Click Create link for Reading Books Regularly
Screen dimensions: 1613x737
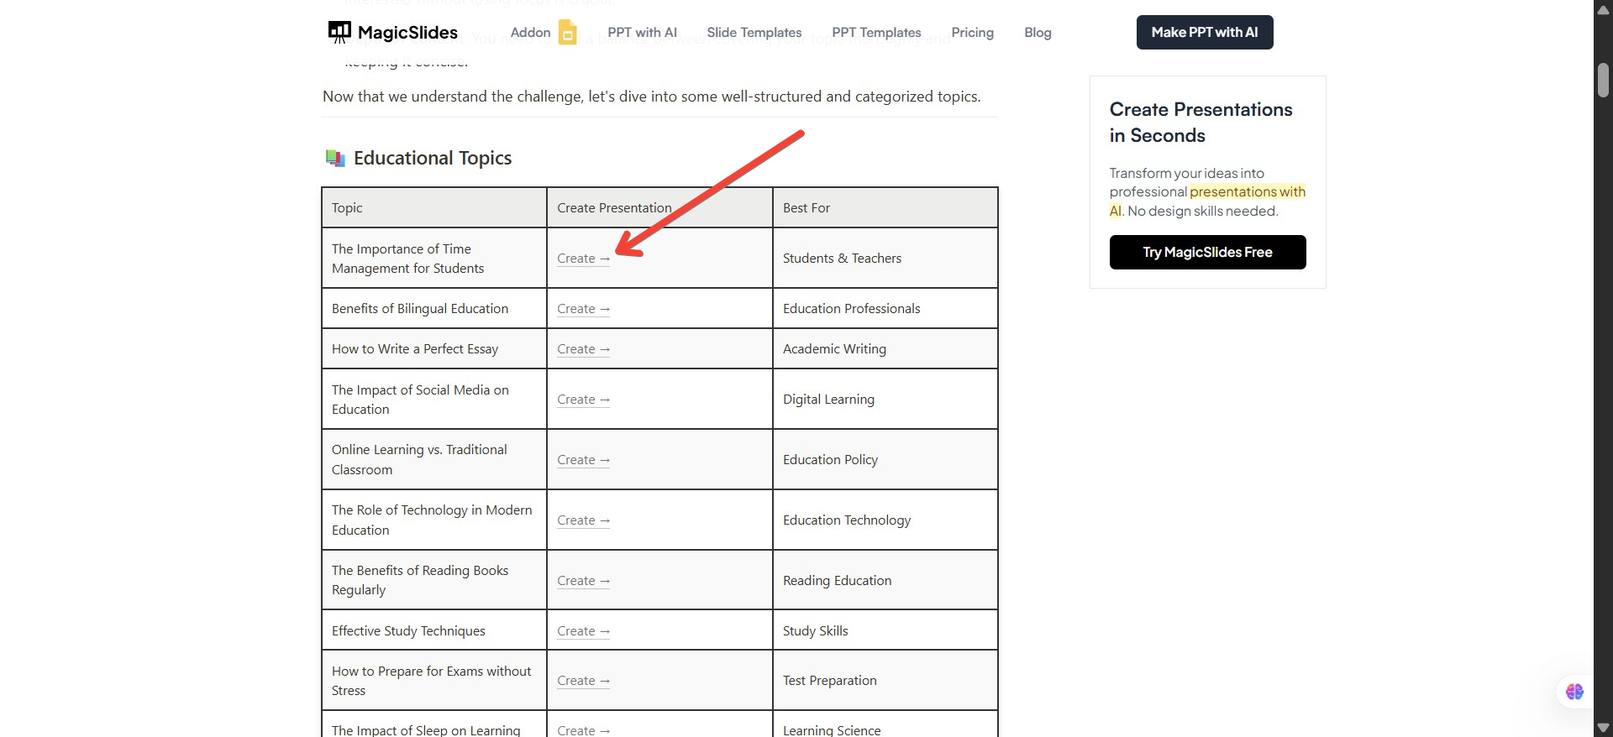[x=583, y=581]
